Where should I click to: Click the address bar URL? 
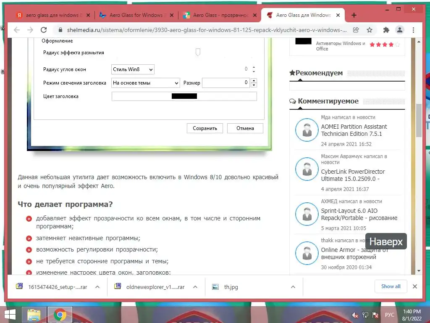207,30
